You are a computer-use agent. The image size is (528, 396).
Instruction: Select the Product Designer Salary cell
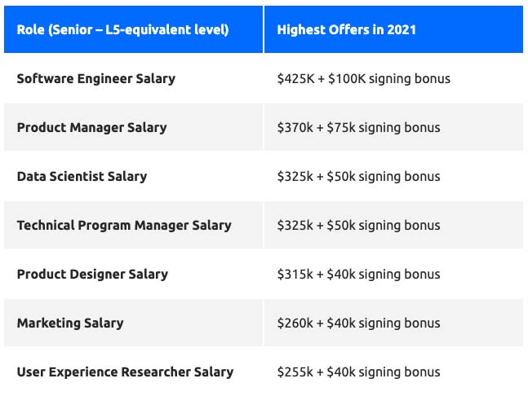pos(92,275)
